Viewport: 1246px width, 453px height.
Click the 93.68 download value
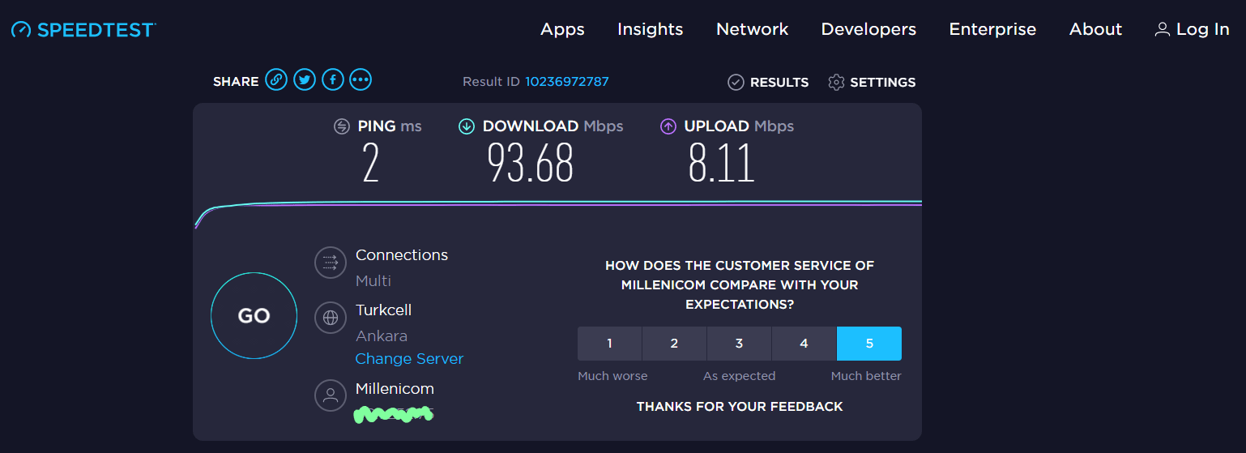point(531,162)
